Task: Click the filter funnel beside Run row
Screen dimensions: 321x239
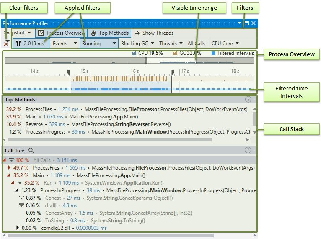Action: coord(20,182)
